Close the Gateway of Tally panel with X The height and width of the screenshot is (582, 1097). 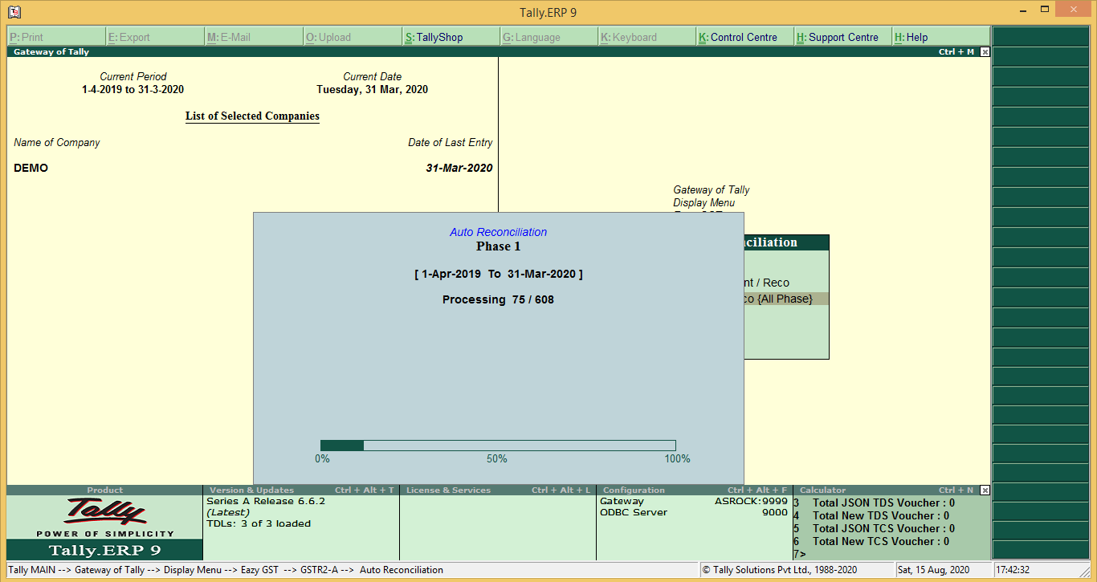coord(985,51)
